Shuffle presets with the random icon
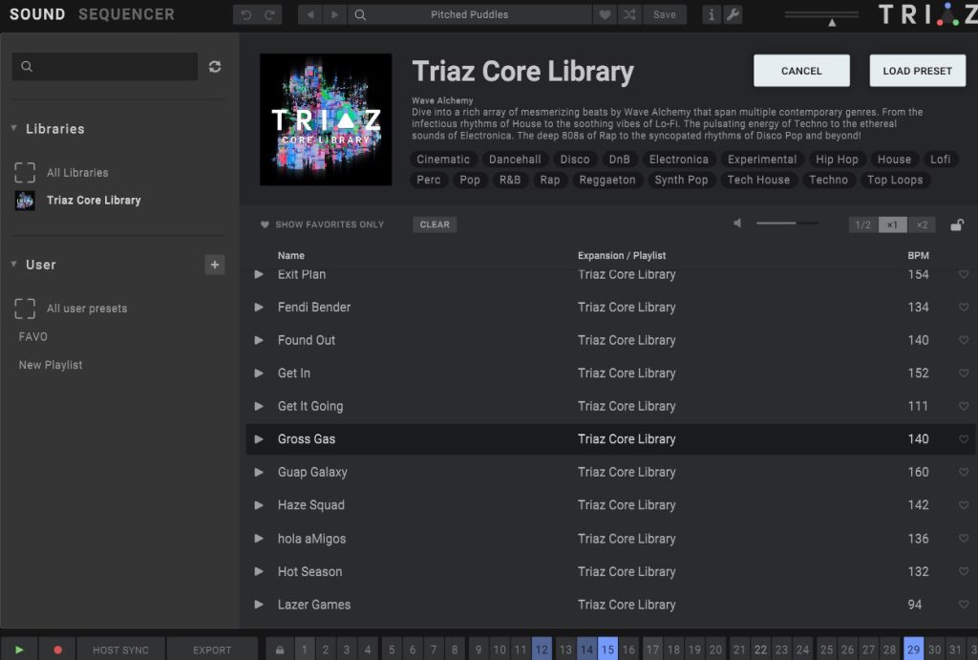Screen dimensions: 978x660 click(x=628, y=15)
